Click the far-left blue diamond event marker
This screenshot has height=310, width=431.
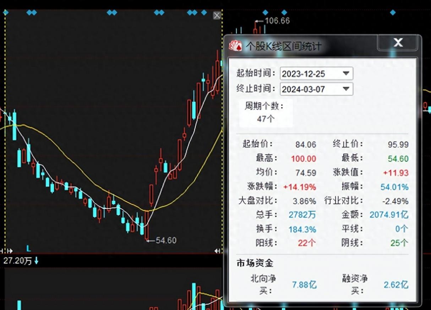point(5,12)
